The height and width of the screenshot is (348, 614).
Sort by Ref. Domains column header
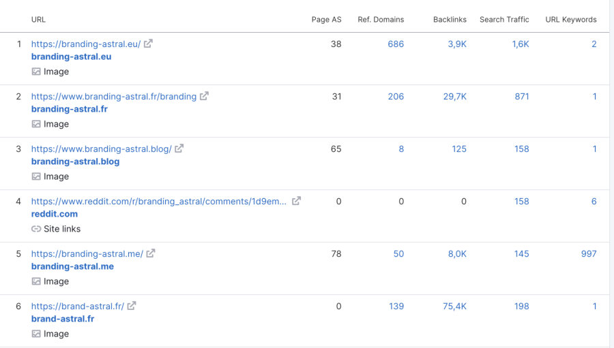point(381,20)
